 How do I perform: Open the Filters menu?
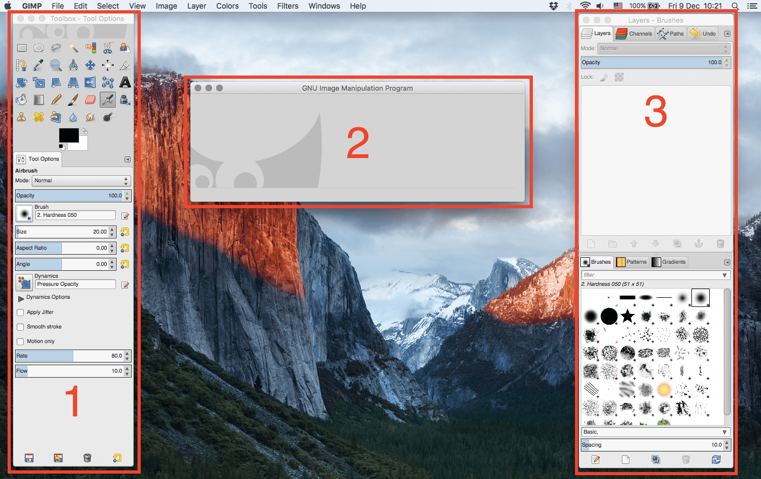[287, 6]
